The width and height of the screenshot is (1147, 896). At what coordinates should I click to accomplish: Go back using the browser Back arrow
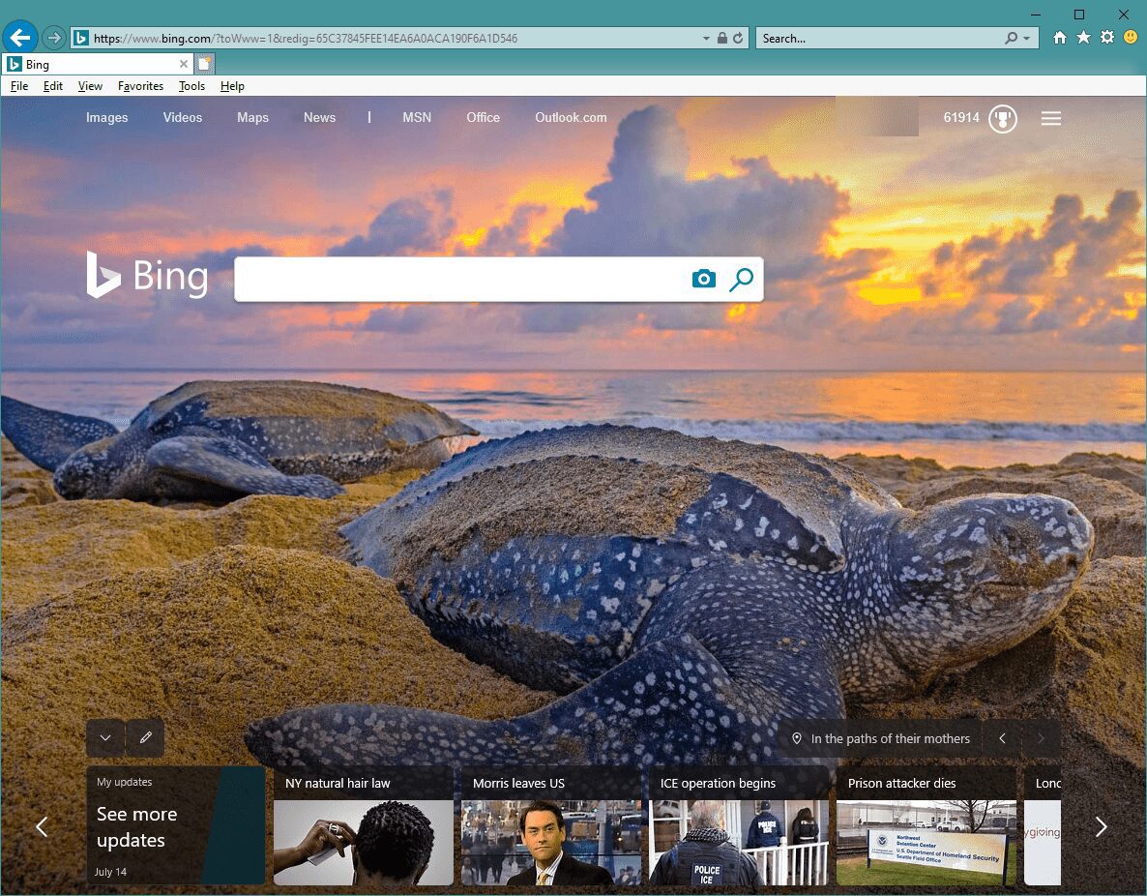point(20,38)
